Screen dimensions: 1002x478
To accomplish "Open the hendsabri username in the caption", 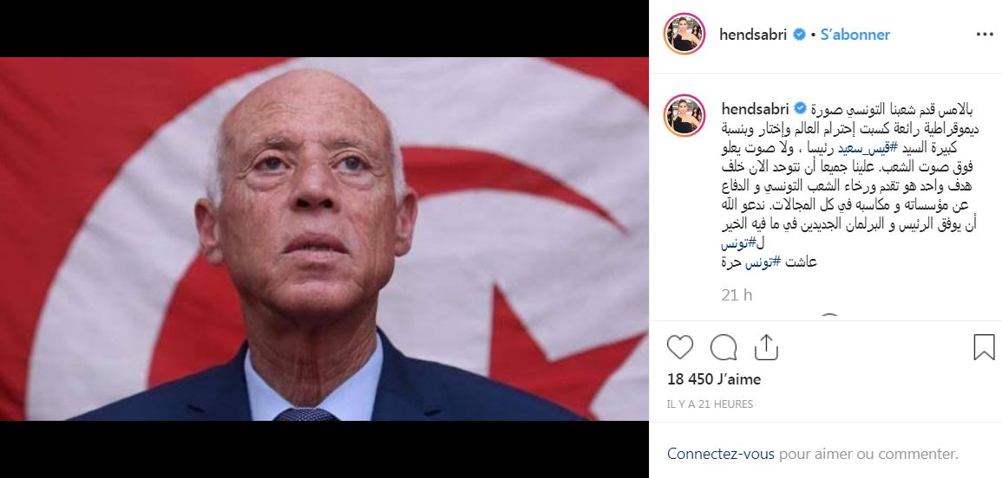I will [x=756, y=107].
